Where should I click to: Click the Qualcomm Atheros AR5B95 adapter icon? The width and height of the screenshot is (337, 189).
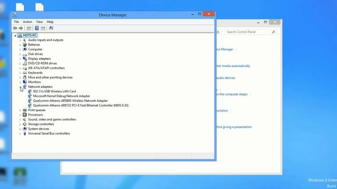click(29, 101)
